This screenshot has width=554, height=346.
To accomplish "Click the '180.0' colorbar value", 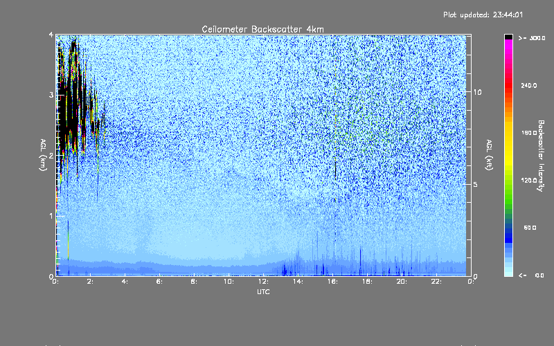I will click(529, 133).
